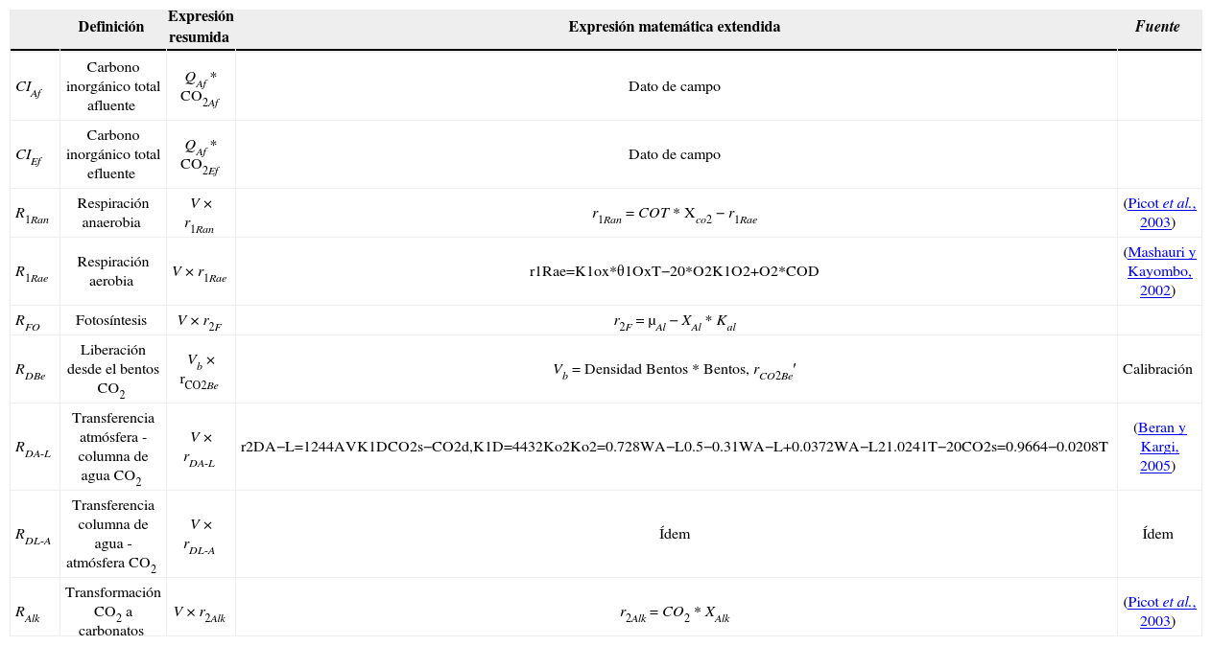Select the Expresión matemática extendida header
The image size is (1212, 646).
coord(674,28)
